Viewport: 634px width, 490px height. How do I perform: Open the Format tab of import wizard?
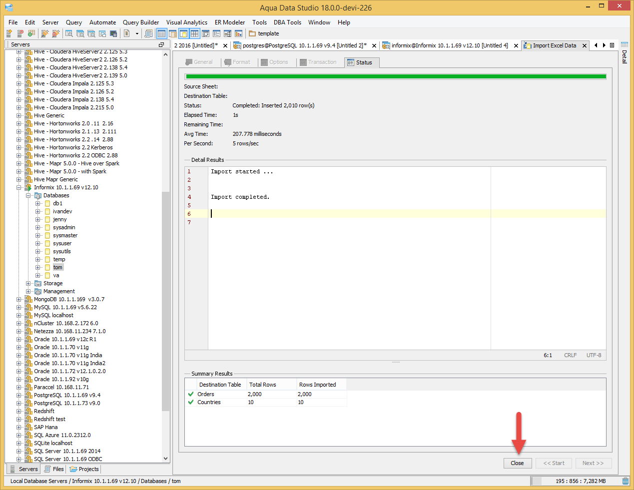click(237, 62)
